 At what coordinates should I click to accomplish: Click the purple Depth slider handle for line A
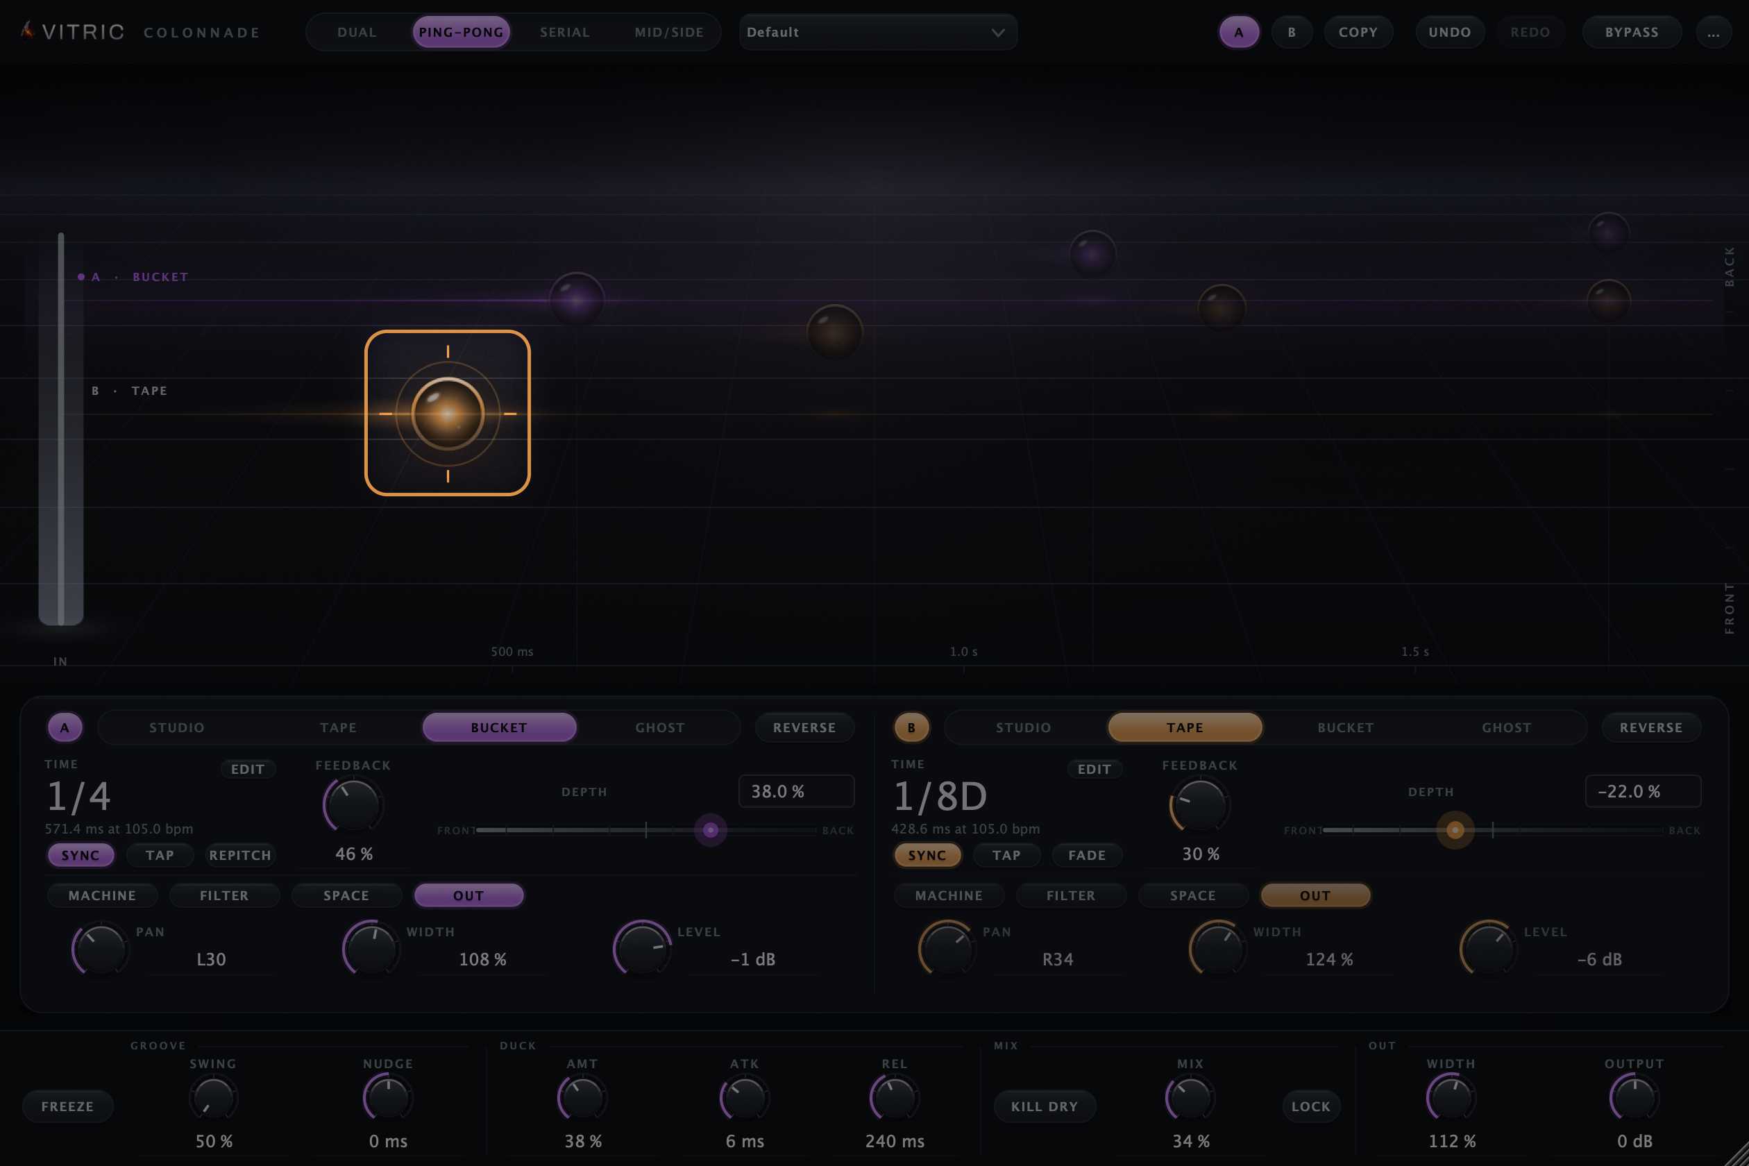[x=710, y=830]
